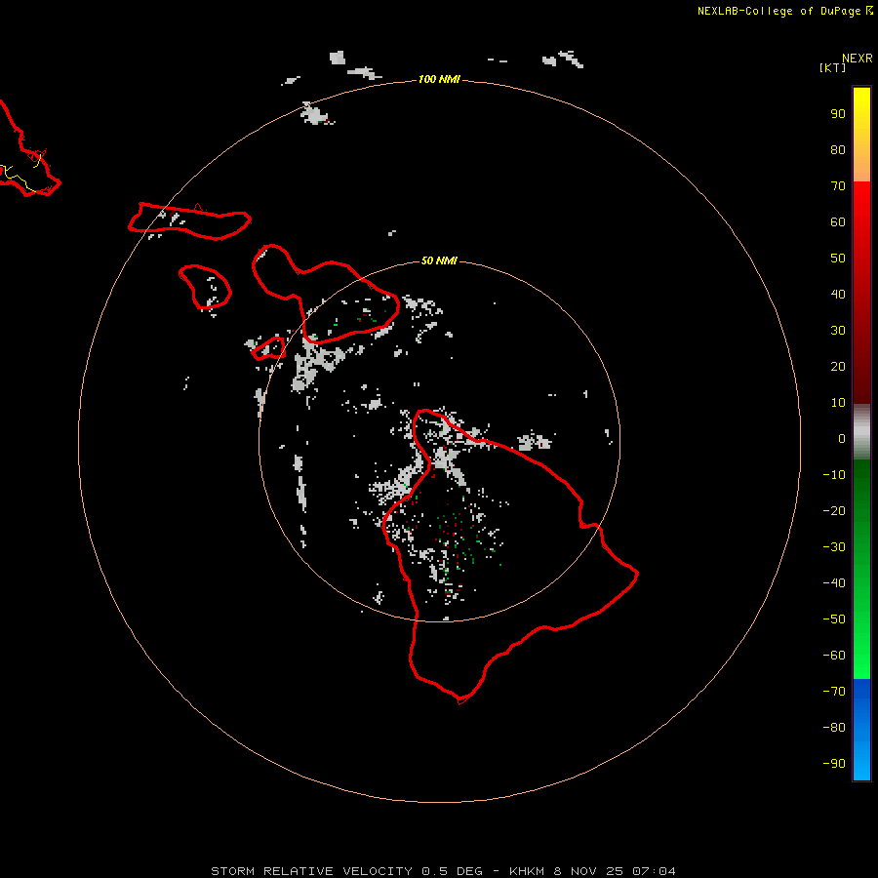This screenshot has width=878, height=878.
Task: Click the -40 value on the velocity scale
Action: [834, 583]
